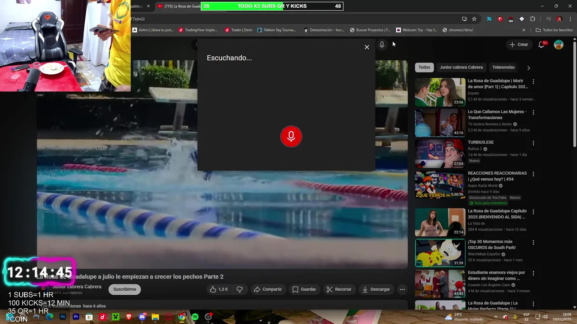Screen dimensions: 577x324
Task: Open Chrome three-dot menu
Action: (571, 19)
